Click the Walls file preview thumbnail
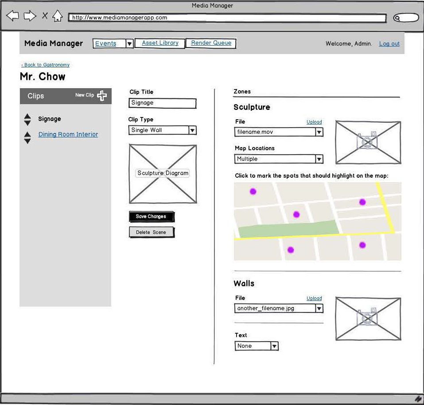Viewport: 424px width, 405px height. 368,319
